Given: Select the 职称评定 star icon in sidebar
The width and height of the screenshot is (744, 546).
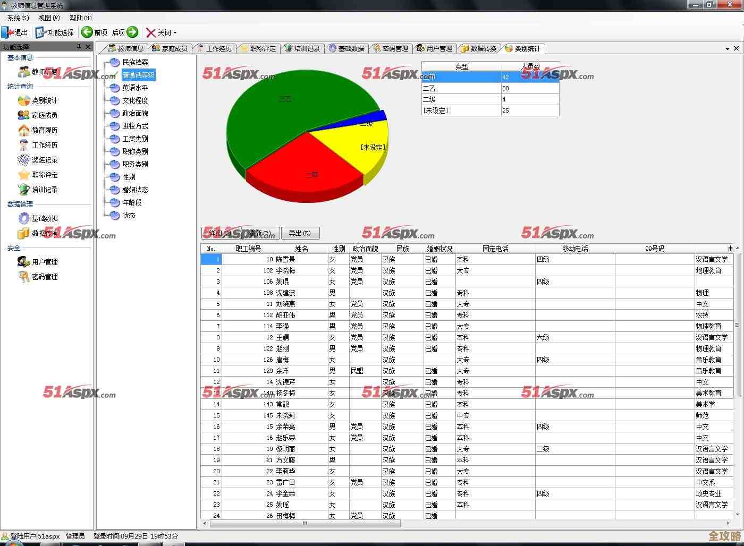Looking at the screenshot, I should (23, 175).
